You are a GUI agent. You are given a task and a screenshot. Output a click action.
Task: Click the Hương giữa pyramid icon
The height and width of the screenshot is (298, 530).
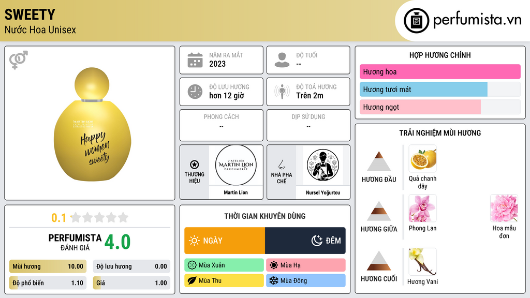coord(379,211)
